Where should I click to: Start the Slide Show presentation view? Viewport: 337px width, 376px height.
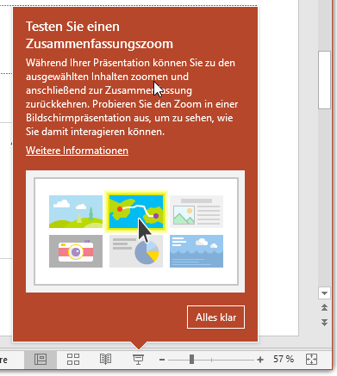click(138, 359)
